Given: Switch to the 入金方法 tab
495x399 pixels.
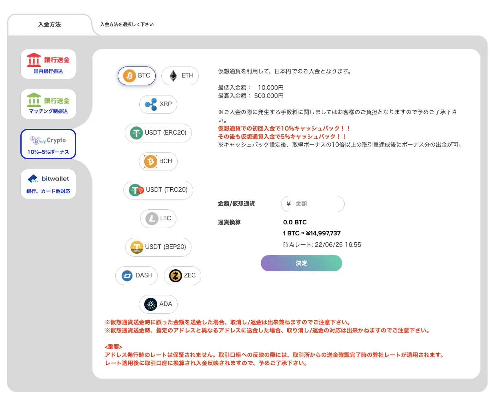Looking at the screenshot, I should pos(50,24).
